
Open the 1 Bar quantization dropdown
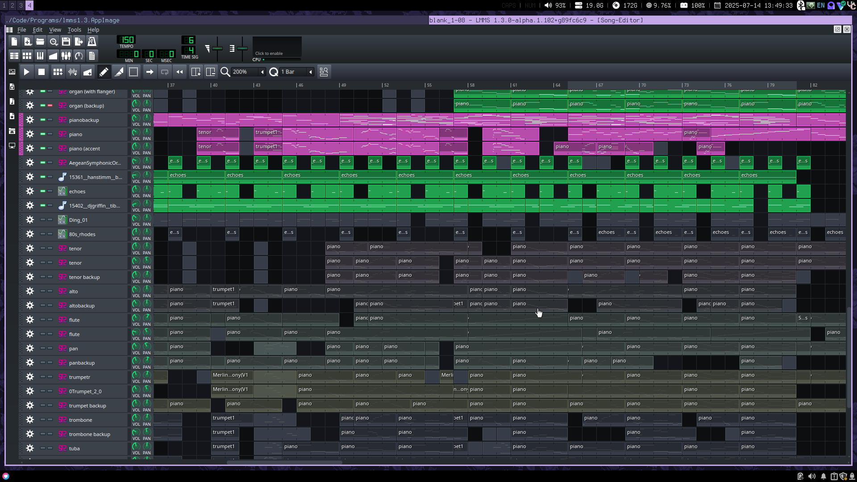(x=310, y=72)
